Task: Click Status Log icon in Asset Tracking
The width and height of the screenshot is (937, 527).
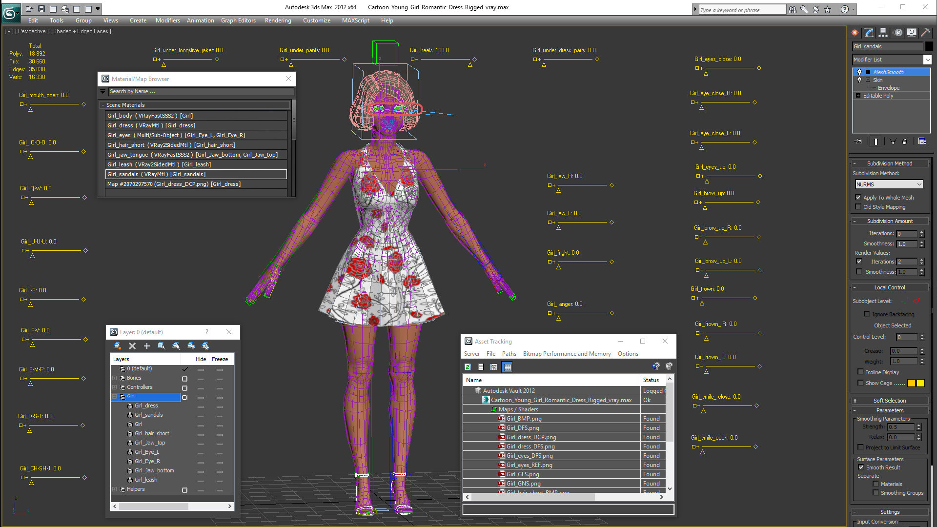Action: click(481, 367)
